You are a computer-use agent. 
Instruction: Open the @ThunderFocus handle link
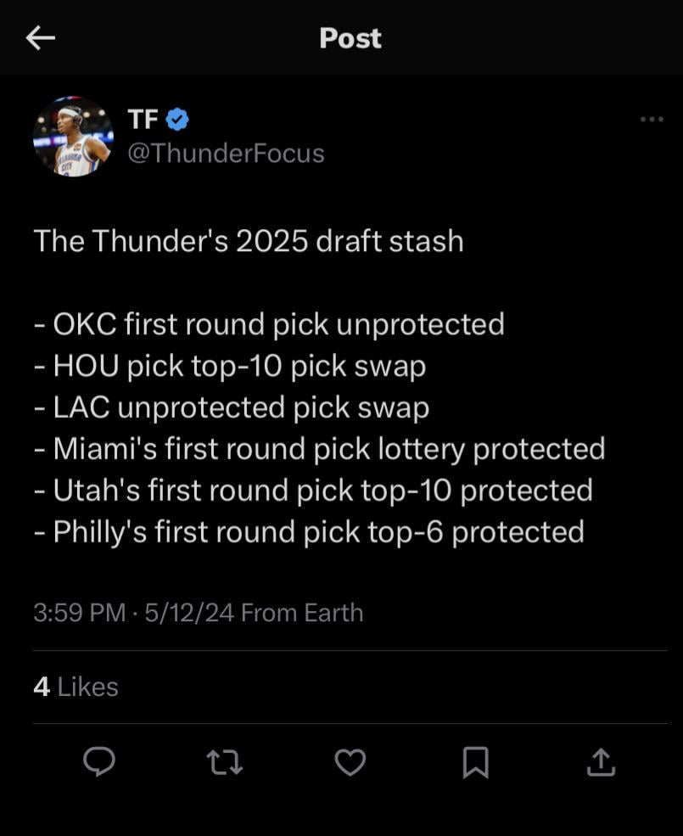(x=226, y=153)
